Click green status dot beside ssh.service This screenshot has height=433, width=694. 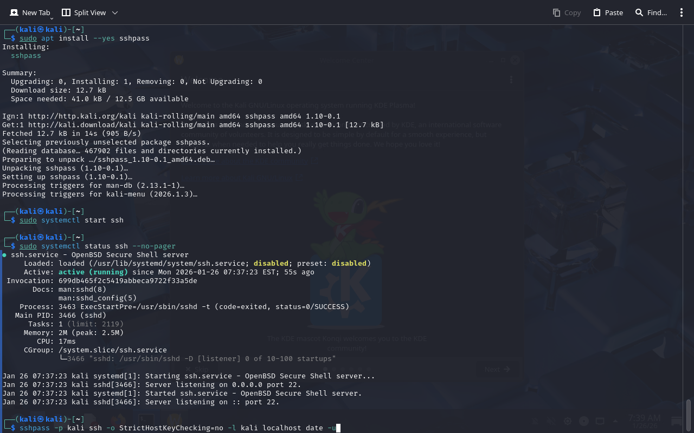4,254
